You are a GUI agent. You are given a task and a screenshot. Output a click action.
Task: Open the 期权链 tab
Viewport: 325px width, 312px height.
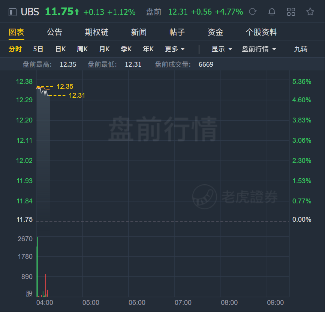[97, 32]
